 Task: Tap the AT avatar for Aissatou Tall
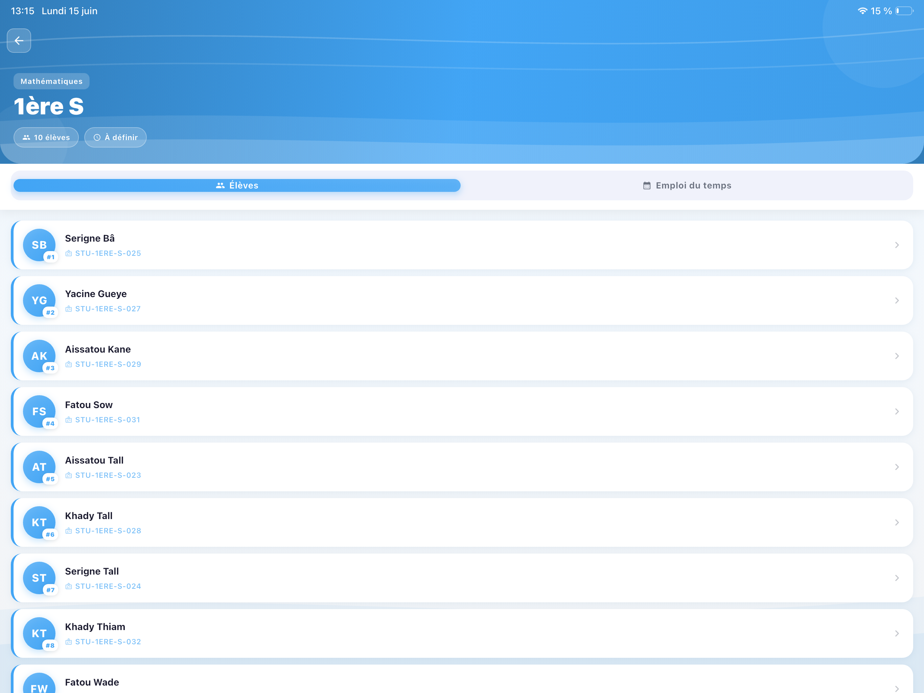point(39,467)
